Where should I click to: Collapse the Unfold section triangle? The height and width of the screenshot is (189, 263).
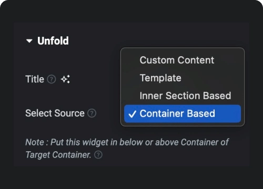[29, 41]
